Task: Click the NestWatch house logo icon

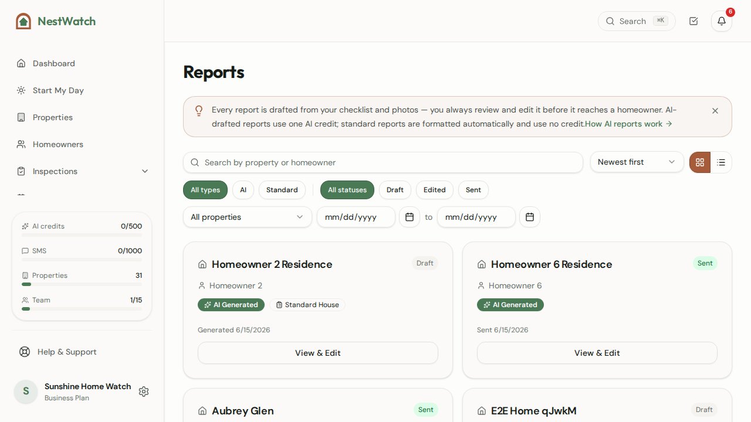Action: tap(23, 21)
